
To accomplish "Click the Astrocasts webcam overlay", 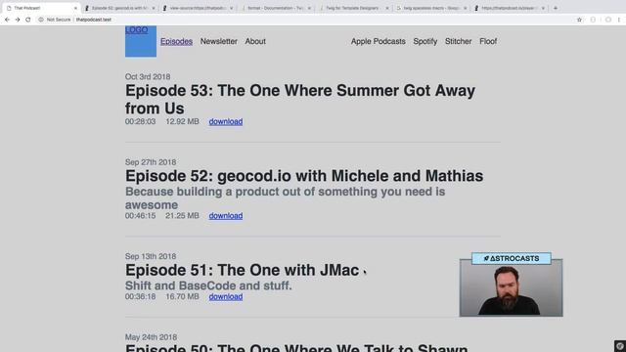I will click(x=511, y=285).
